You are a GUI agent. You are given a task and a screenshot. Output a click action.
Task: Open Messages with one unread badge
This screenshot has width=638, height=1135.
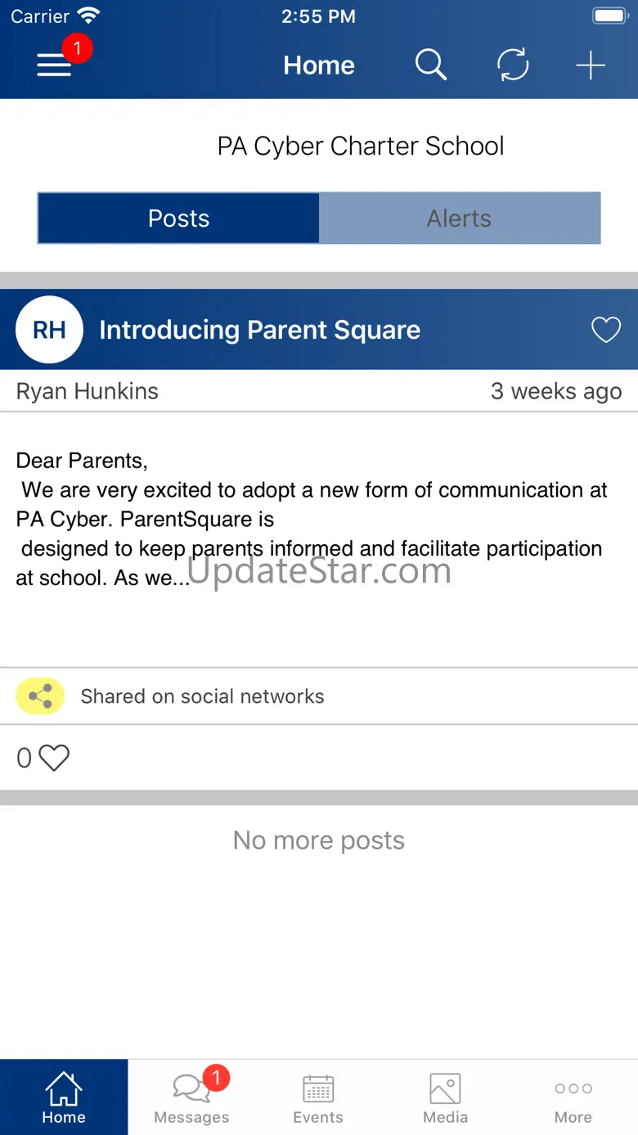191,1097
